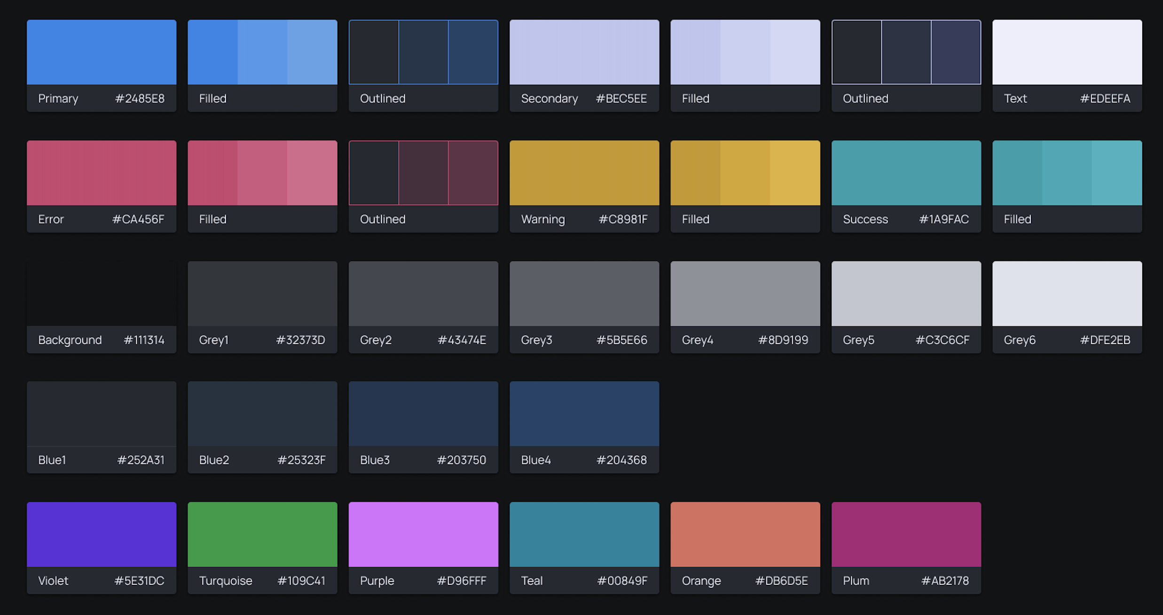
Task: Select the Background dark color swatch
Action: (102, 294)
